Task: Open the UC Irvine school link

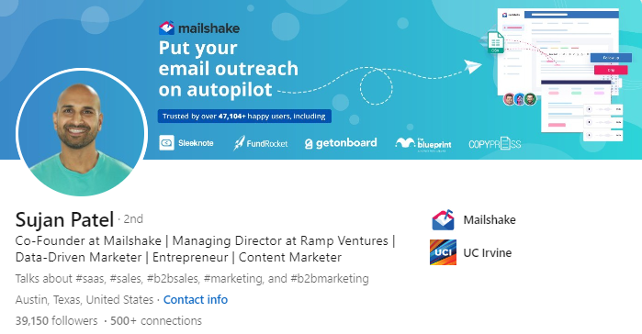Action: [x=487, y=252]
